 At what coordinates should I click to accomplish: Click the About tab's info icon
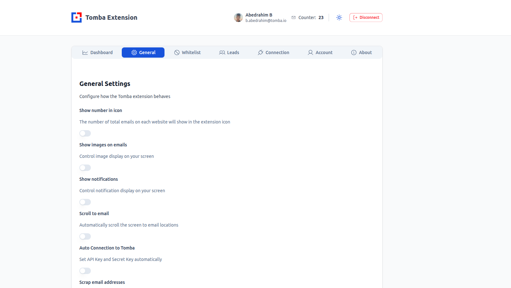click(354, 53)
